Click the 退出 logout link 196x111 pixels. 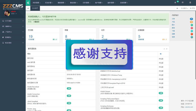(192, 8)
